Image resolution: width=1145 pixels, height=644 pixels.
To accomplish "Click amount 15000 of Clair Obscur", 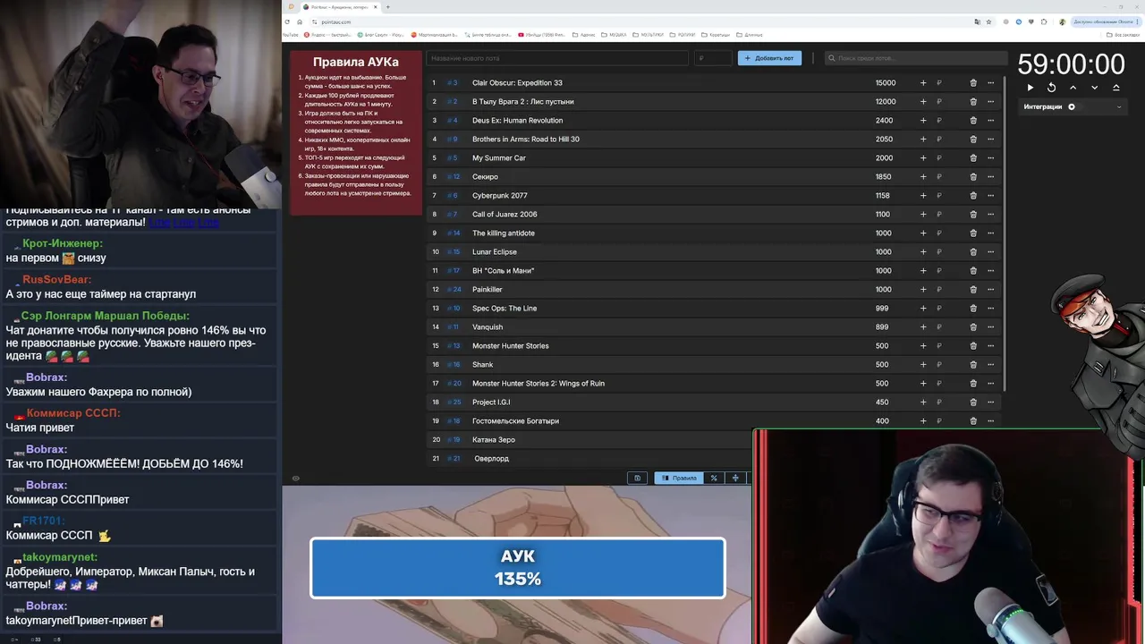I will [886, 83].
